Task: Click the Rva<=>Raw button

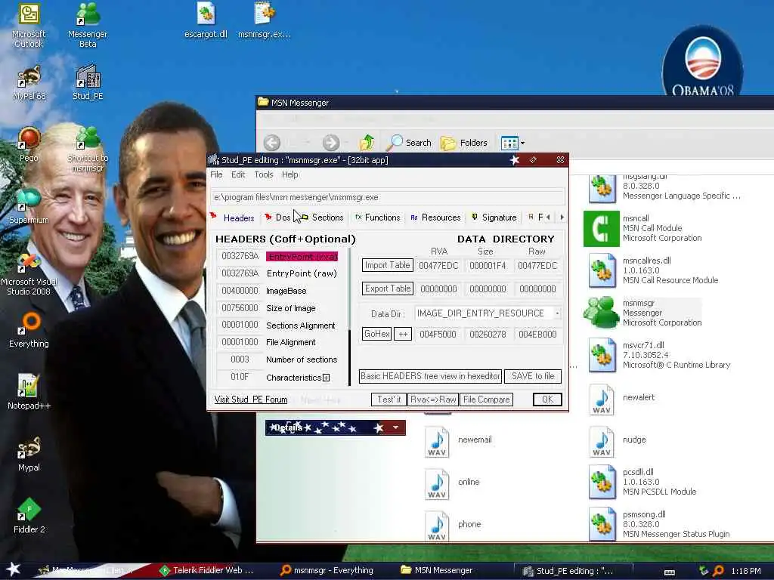Action: [x=433, y=400]
